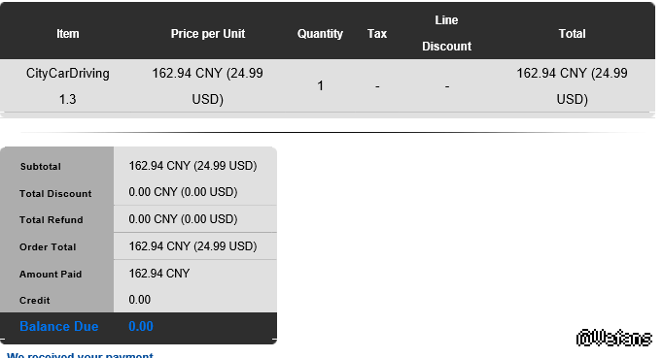The width and height of the screenshot is (663, 358).
Task: Click the Amount Paid value
Action: tap(159, 274)
